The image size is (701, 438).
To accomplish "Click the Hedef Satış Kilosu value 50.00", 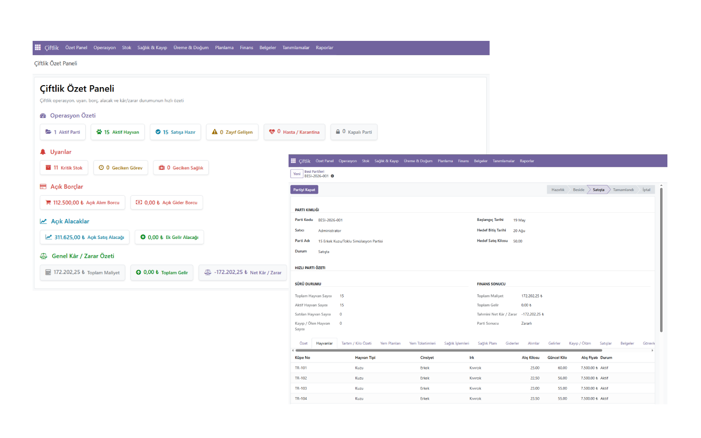I will point(517,241).
